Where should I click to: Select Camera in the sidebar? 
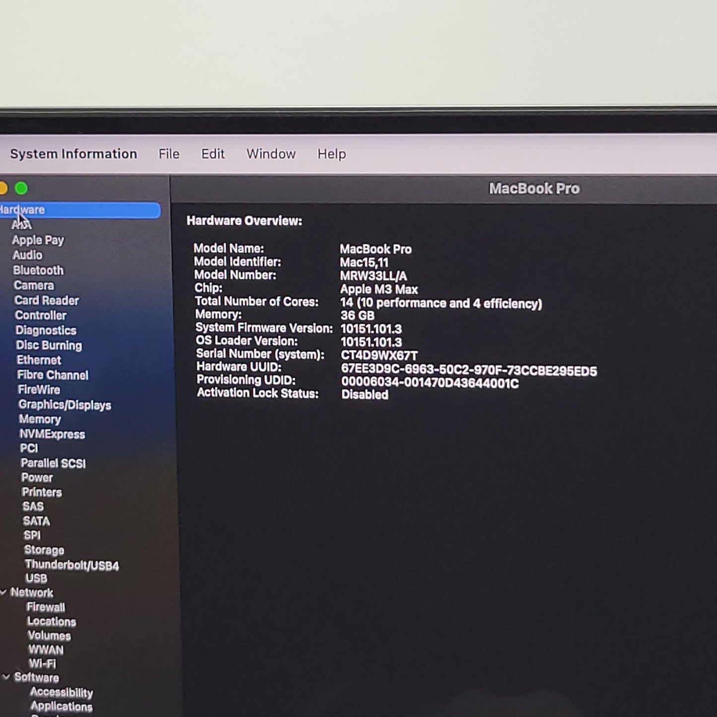pos(34,285)
